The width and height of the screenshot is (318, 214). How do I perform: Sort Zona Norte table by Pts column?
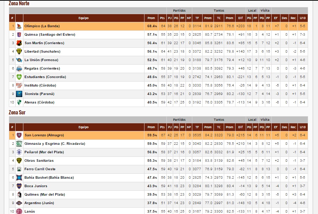pyautogui.click(x=162, y=18)
